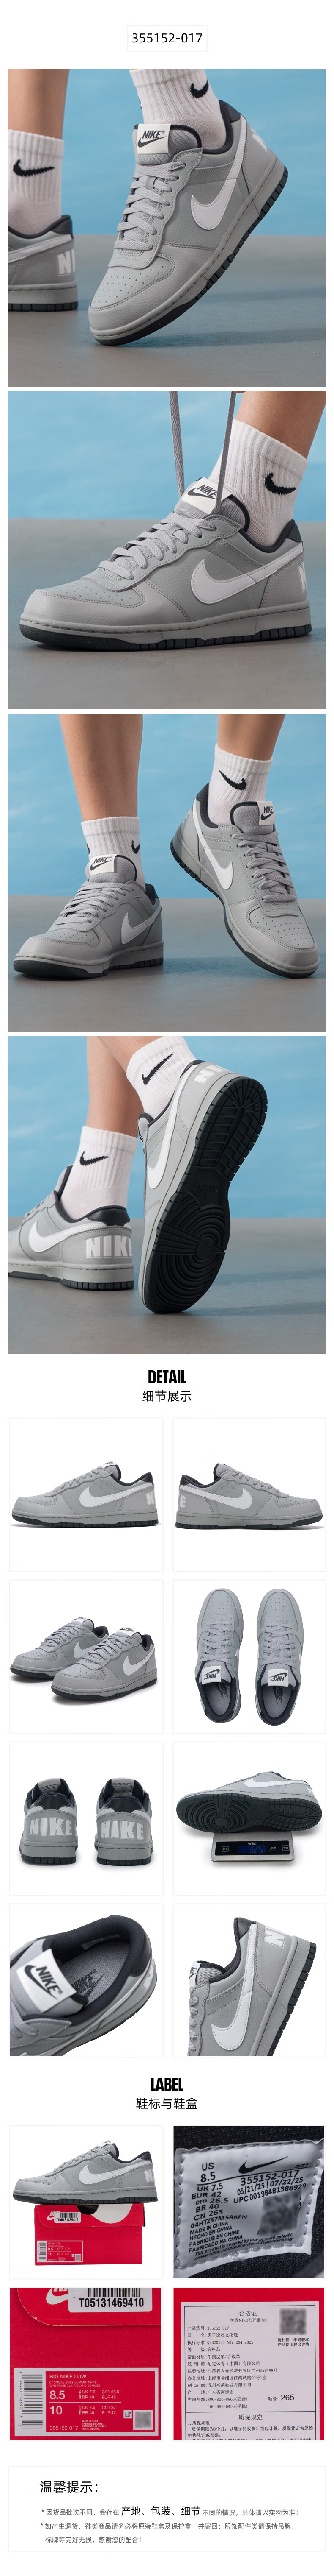
Task: Open the tongue label close-up thumbnail
Action: [86, 1980]
